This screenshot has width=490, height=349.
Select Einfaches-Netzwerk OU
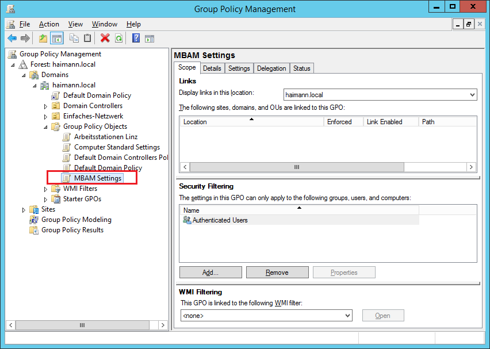93,116
